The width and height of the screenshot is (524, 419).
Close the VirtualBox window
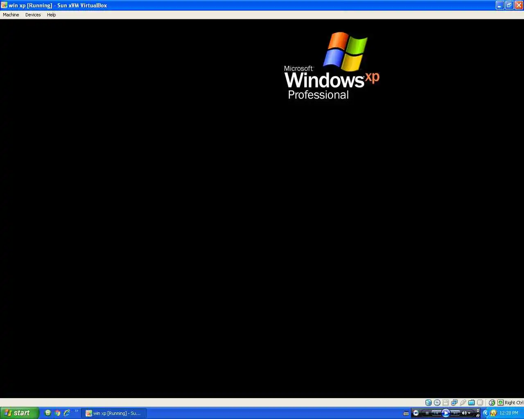point(519,5)
